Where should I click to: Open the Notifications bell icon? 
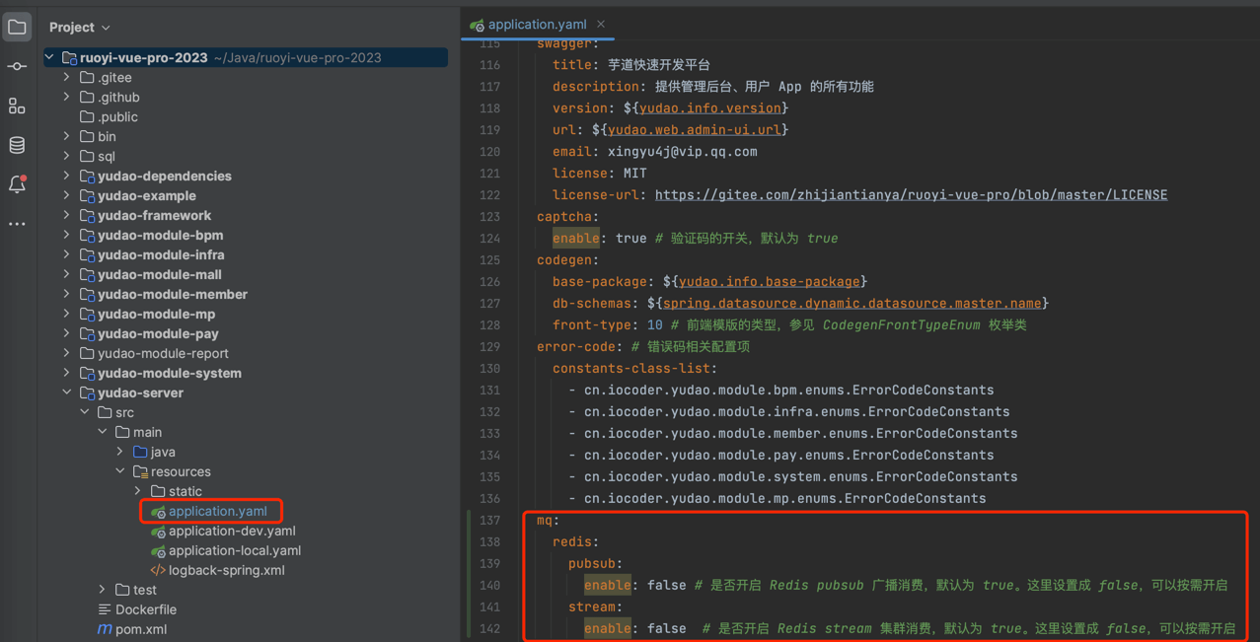(x=17, y=185)
